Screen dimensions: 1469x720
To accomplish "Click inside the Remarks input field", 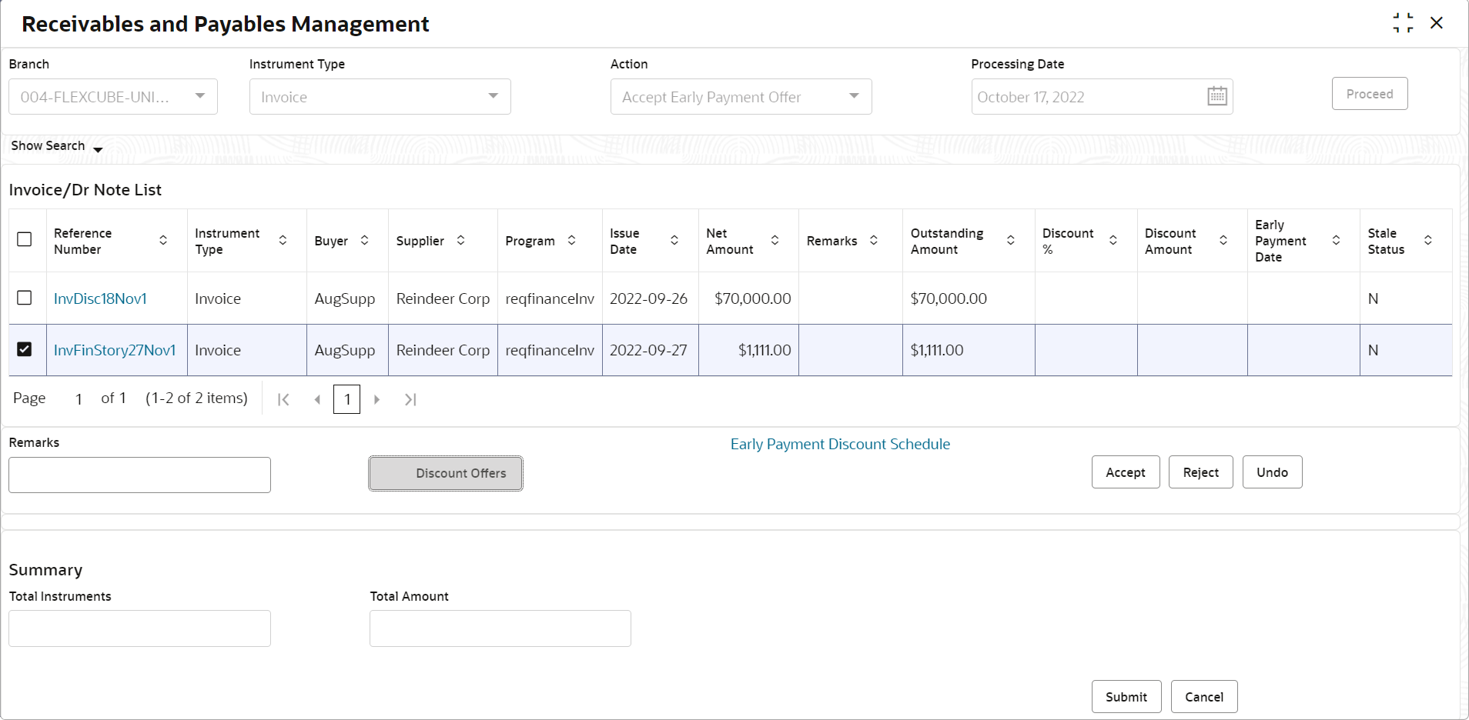I will point(139,475).
